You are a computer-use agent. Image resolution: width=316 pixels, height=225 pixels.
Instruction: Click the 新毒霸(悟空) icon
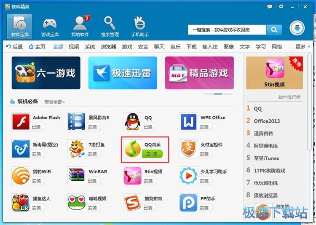pos(21,149)
